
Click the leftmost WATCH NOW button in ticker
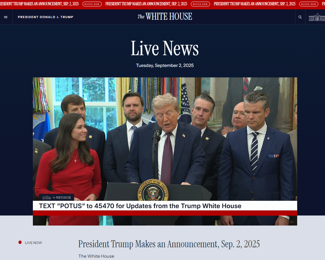pyautogui.click(x=92, y=4)
